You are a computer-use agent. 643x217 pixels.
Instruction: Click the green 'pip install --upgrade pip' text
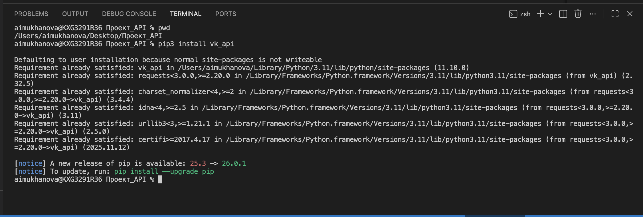coord(164,171)
